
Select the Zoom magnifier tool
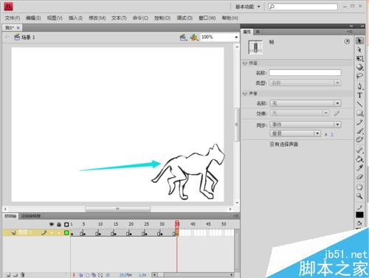tap(359, 196)
